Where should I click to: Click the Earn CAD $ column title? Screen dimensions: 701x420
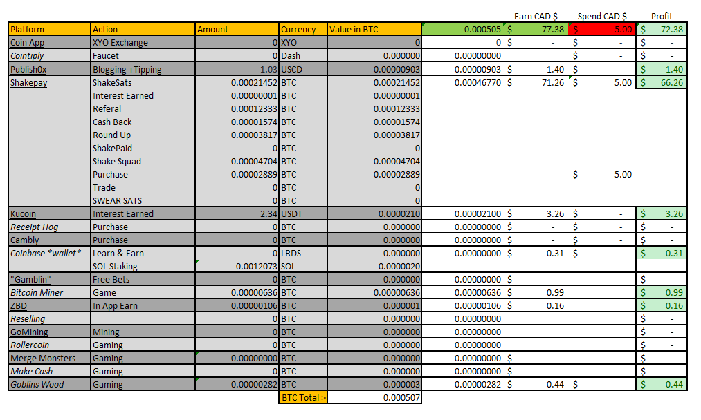pos(536,16)
